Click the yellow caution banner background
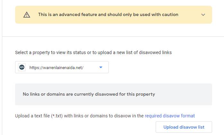224x135 pixels. 114,15
